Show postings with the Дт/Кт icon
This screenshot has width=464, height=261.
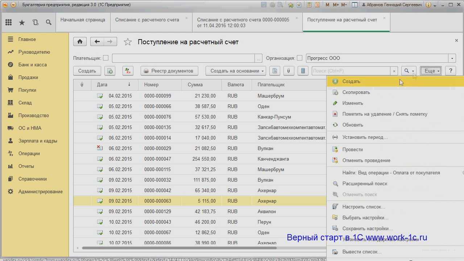click(x=128, y=71)
